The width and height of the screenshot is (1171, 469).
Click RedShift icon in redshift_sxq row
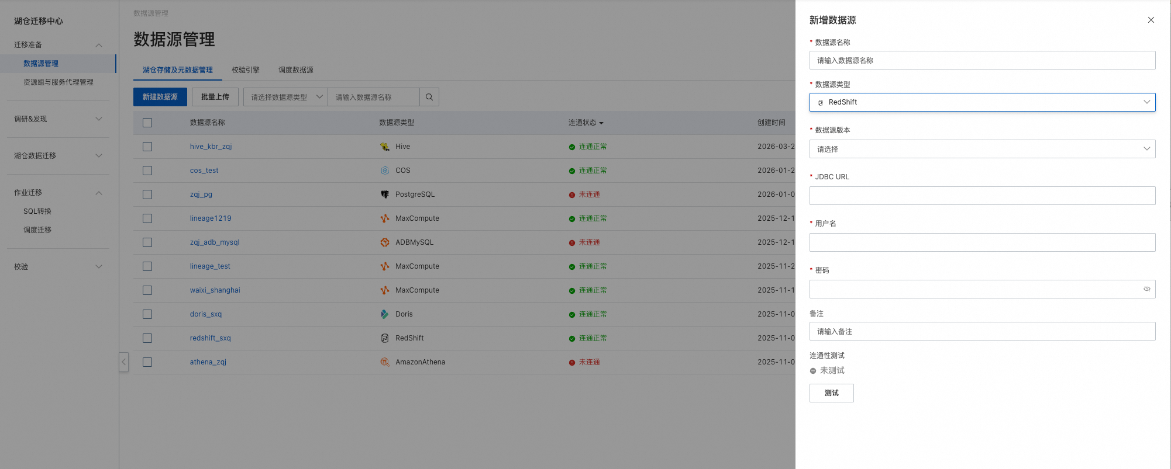(385, 338)
